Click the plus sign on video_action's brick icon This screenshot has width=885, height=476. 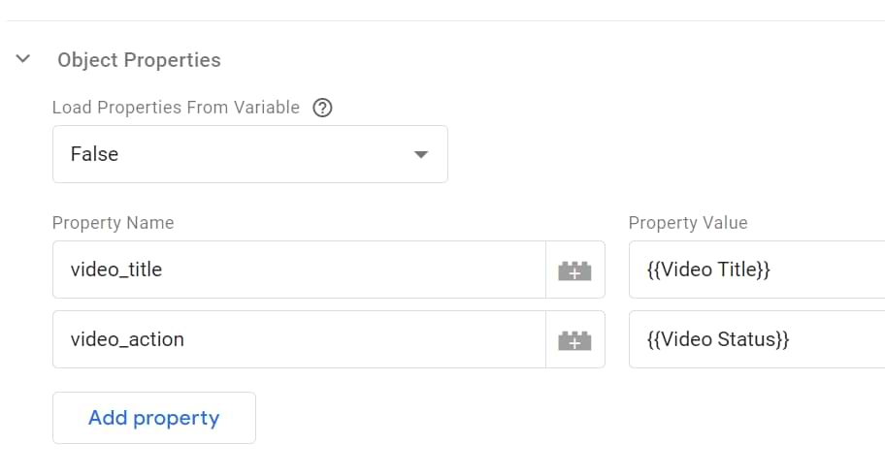(x=574, y=343)
